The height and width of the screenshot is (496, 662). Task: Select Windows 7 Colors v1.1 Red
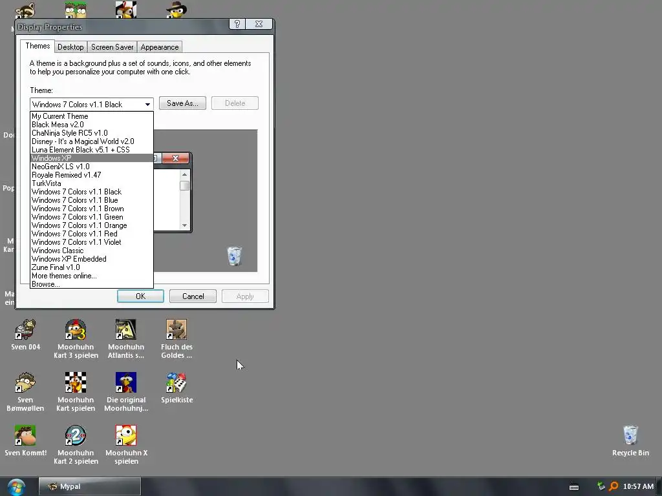pos(92,234)
